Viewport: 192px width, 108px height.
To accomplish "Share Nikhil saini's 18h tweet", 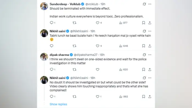I will (150, 96).
